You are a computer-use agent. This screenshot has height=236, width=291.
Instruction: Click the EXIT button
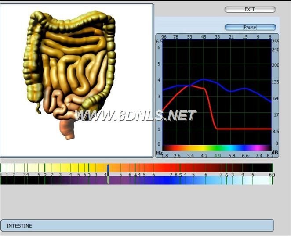click(x=250, y=9)
